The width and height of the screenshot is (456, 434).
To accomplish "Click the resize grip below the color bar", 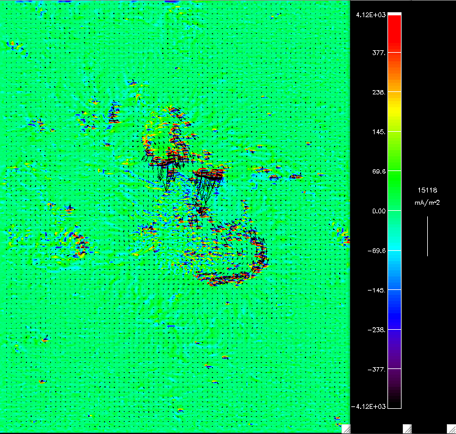I will 407,429.
